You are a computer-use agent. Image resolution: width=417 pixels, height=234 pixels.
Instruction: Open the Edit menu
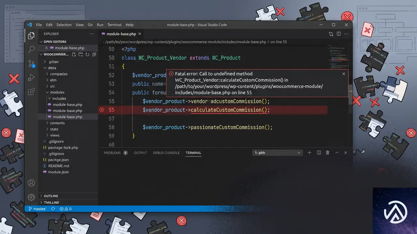(49, 25)
